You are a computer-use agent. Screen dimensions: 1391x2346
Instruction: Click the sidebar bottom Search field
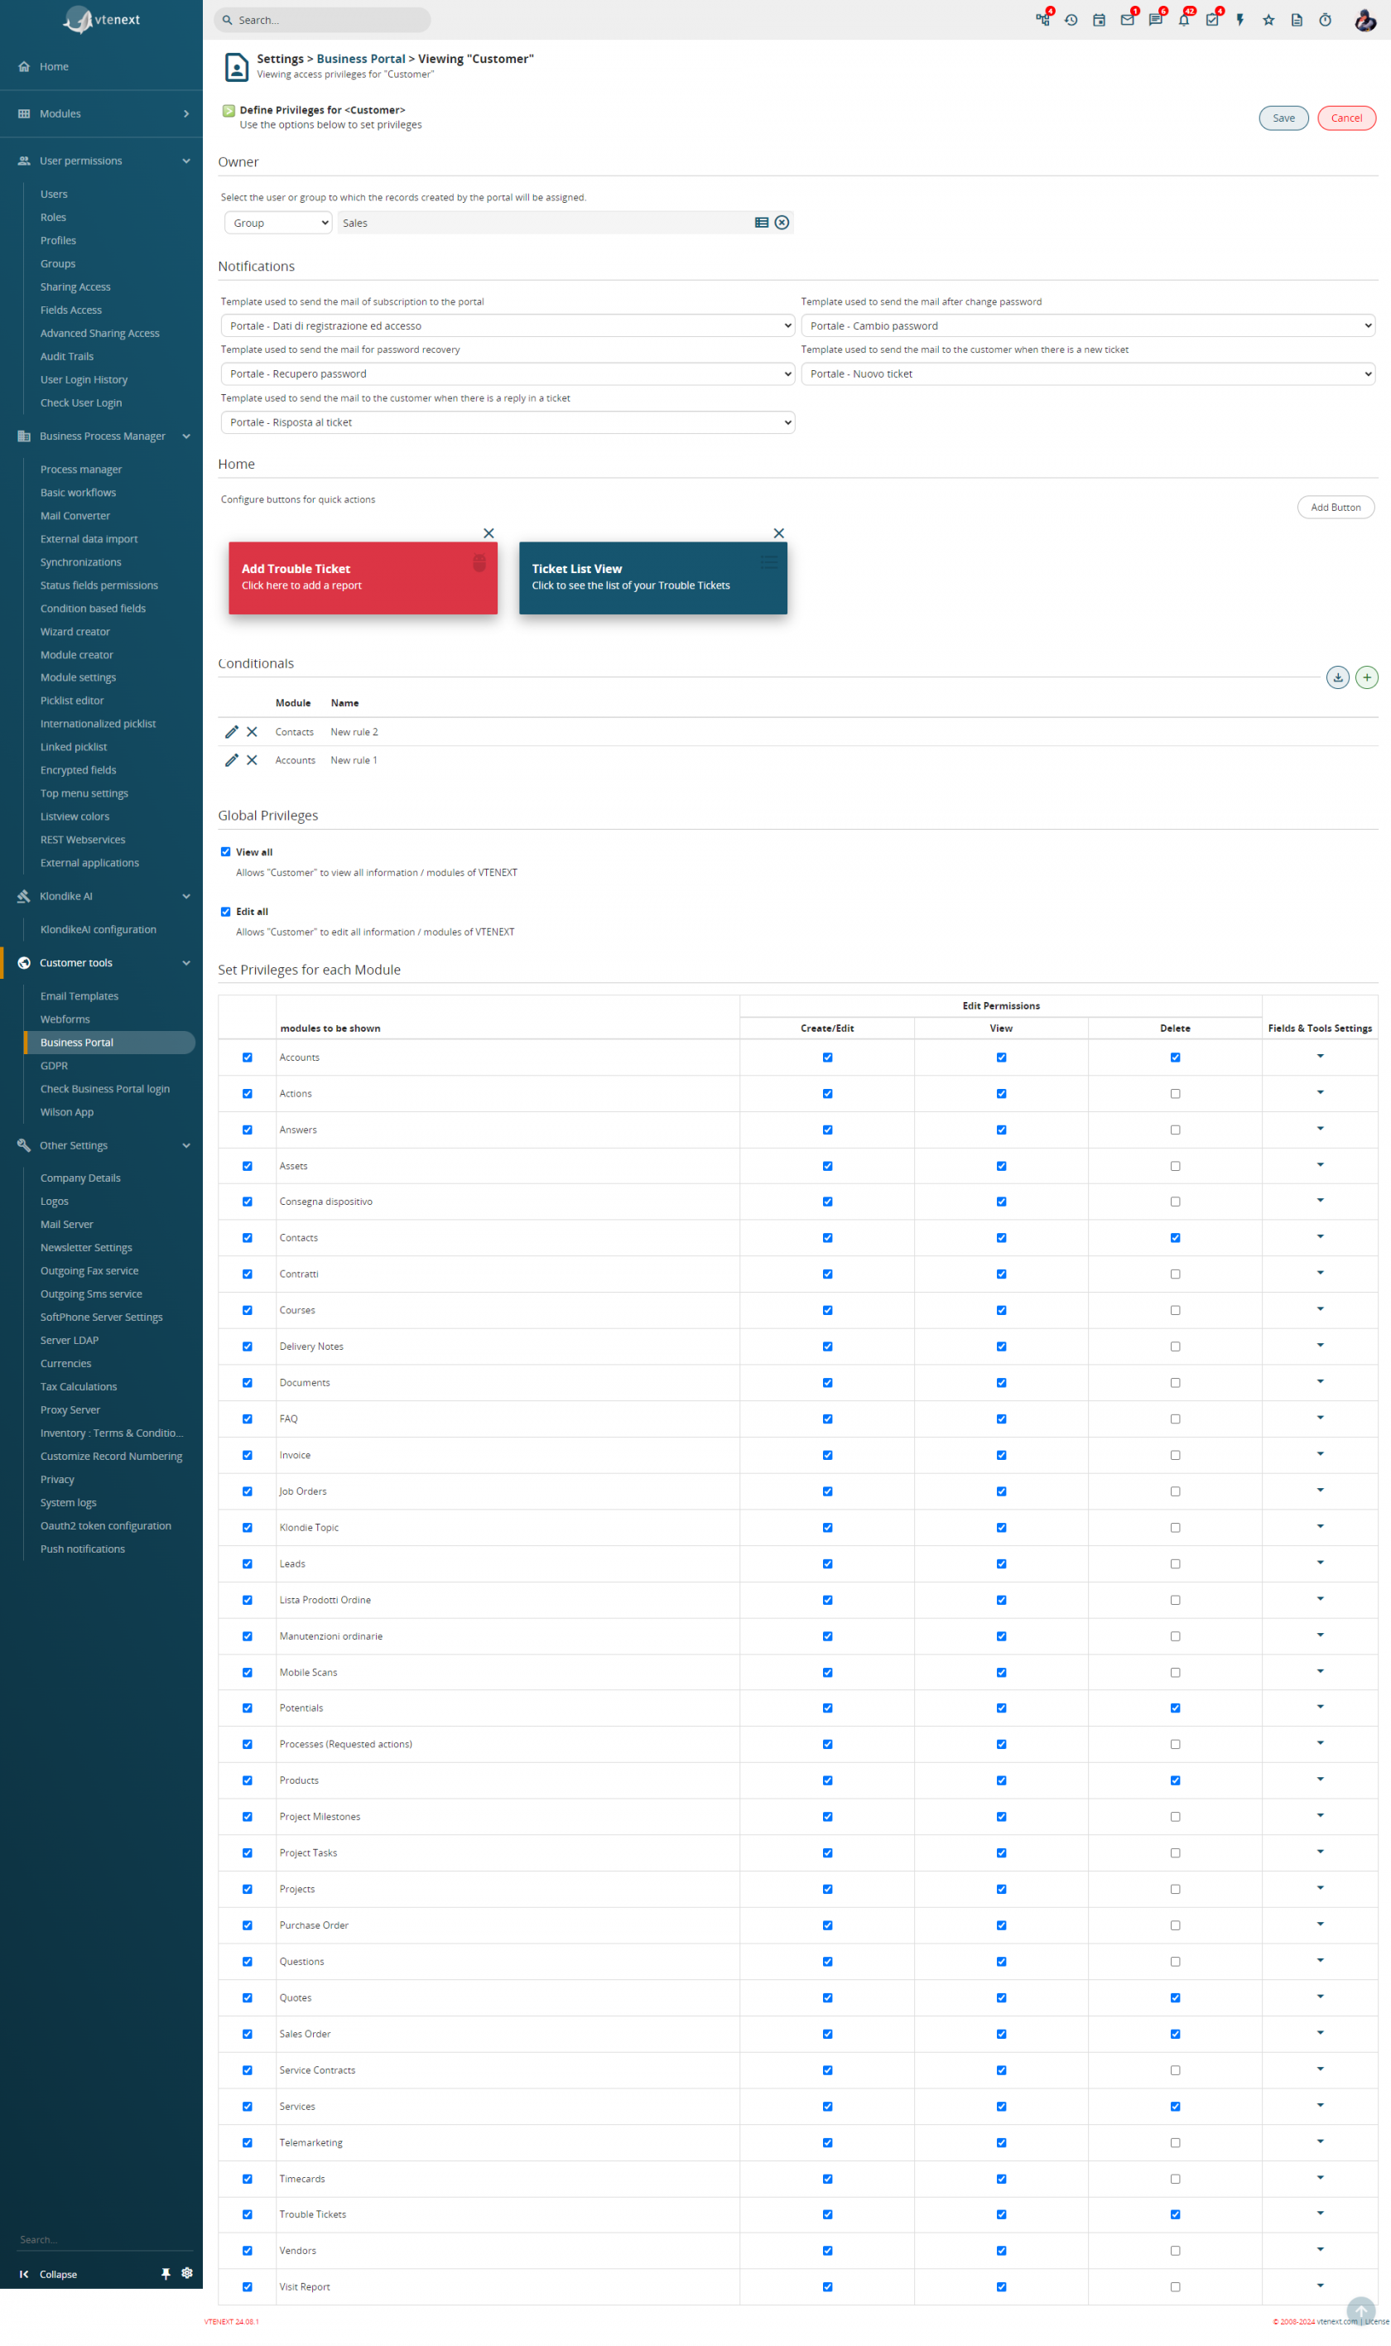click(105, 2239)
